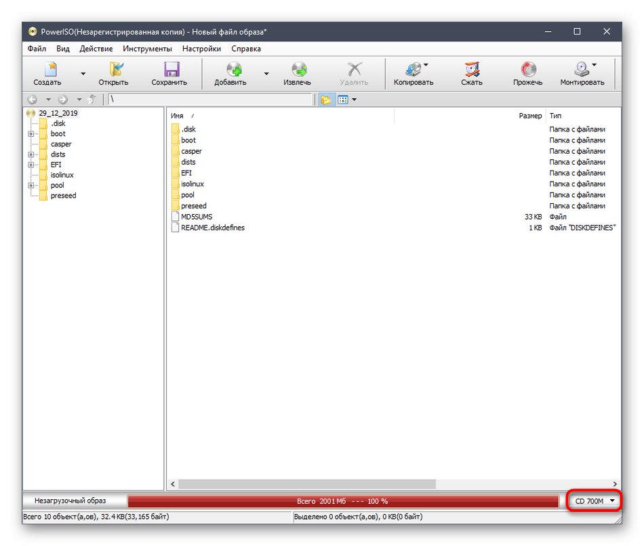Click the Всего 10 объект(а,ов) status text

[x=96, y=516]
